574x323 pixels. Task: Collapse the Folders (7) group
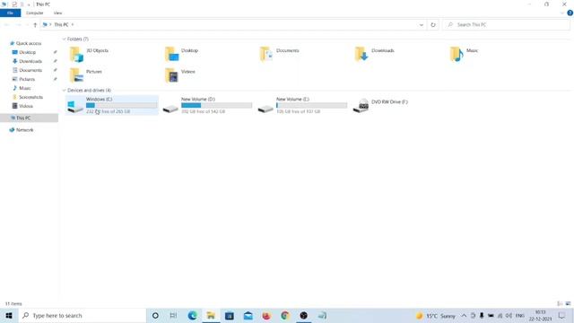pyautogui.click(x=64, y=39)
